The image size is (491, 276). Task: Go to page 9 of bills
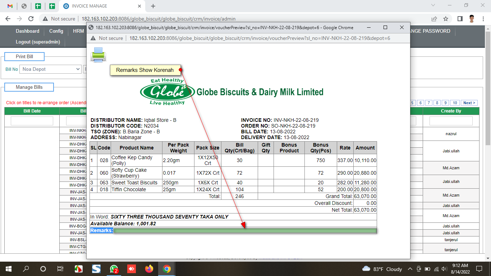(445, 103)
